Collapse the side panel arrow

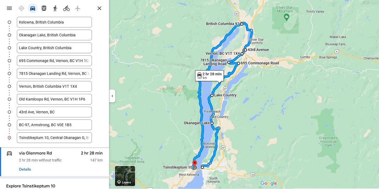tap(112, 96)
